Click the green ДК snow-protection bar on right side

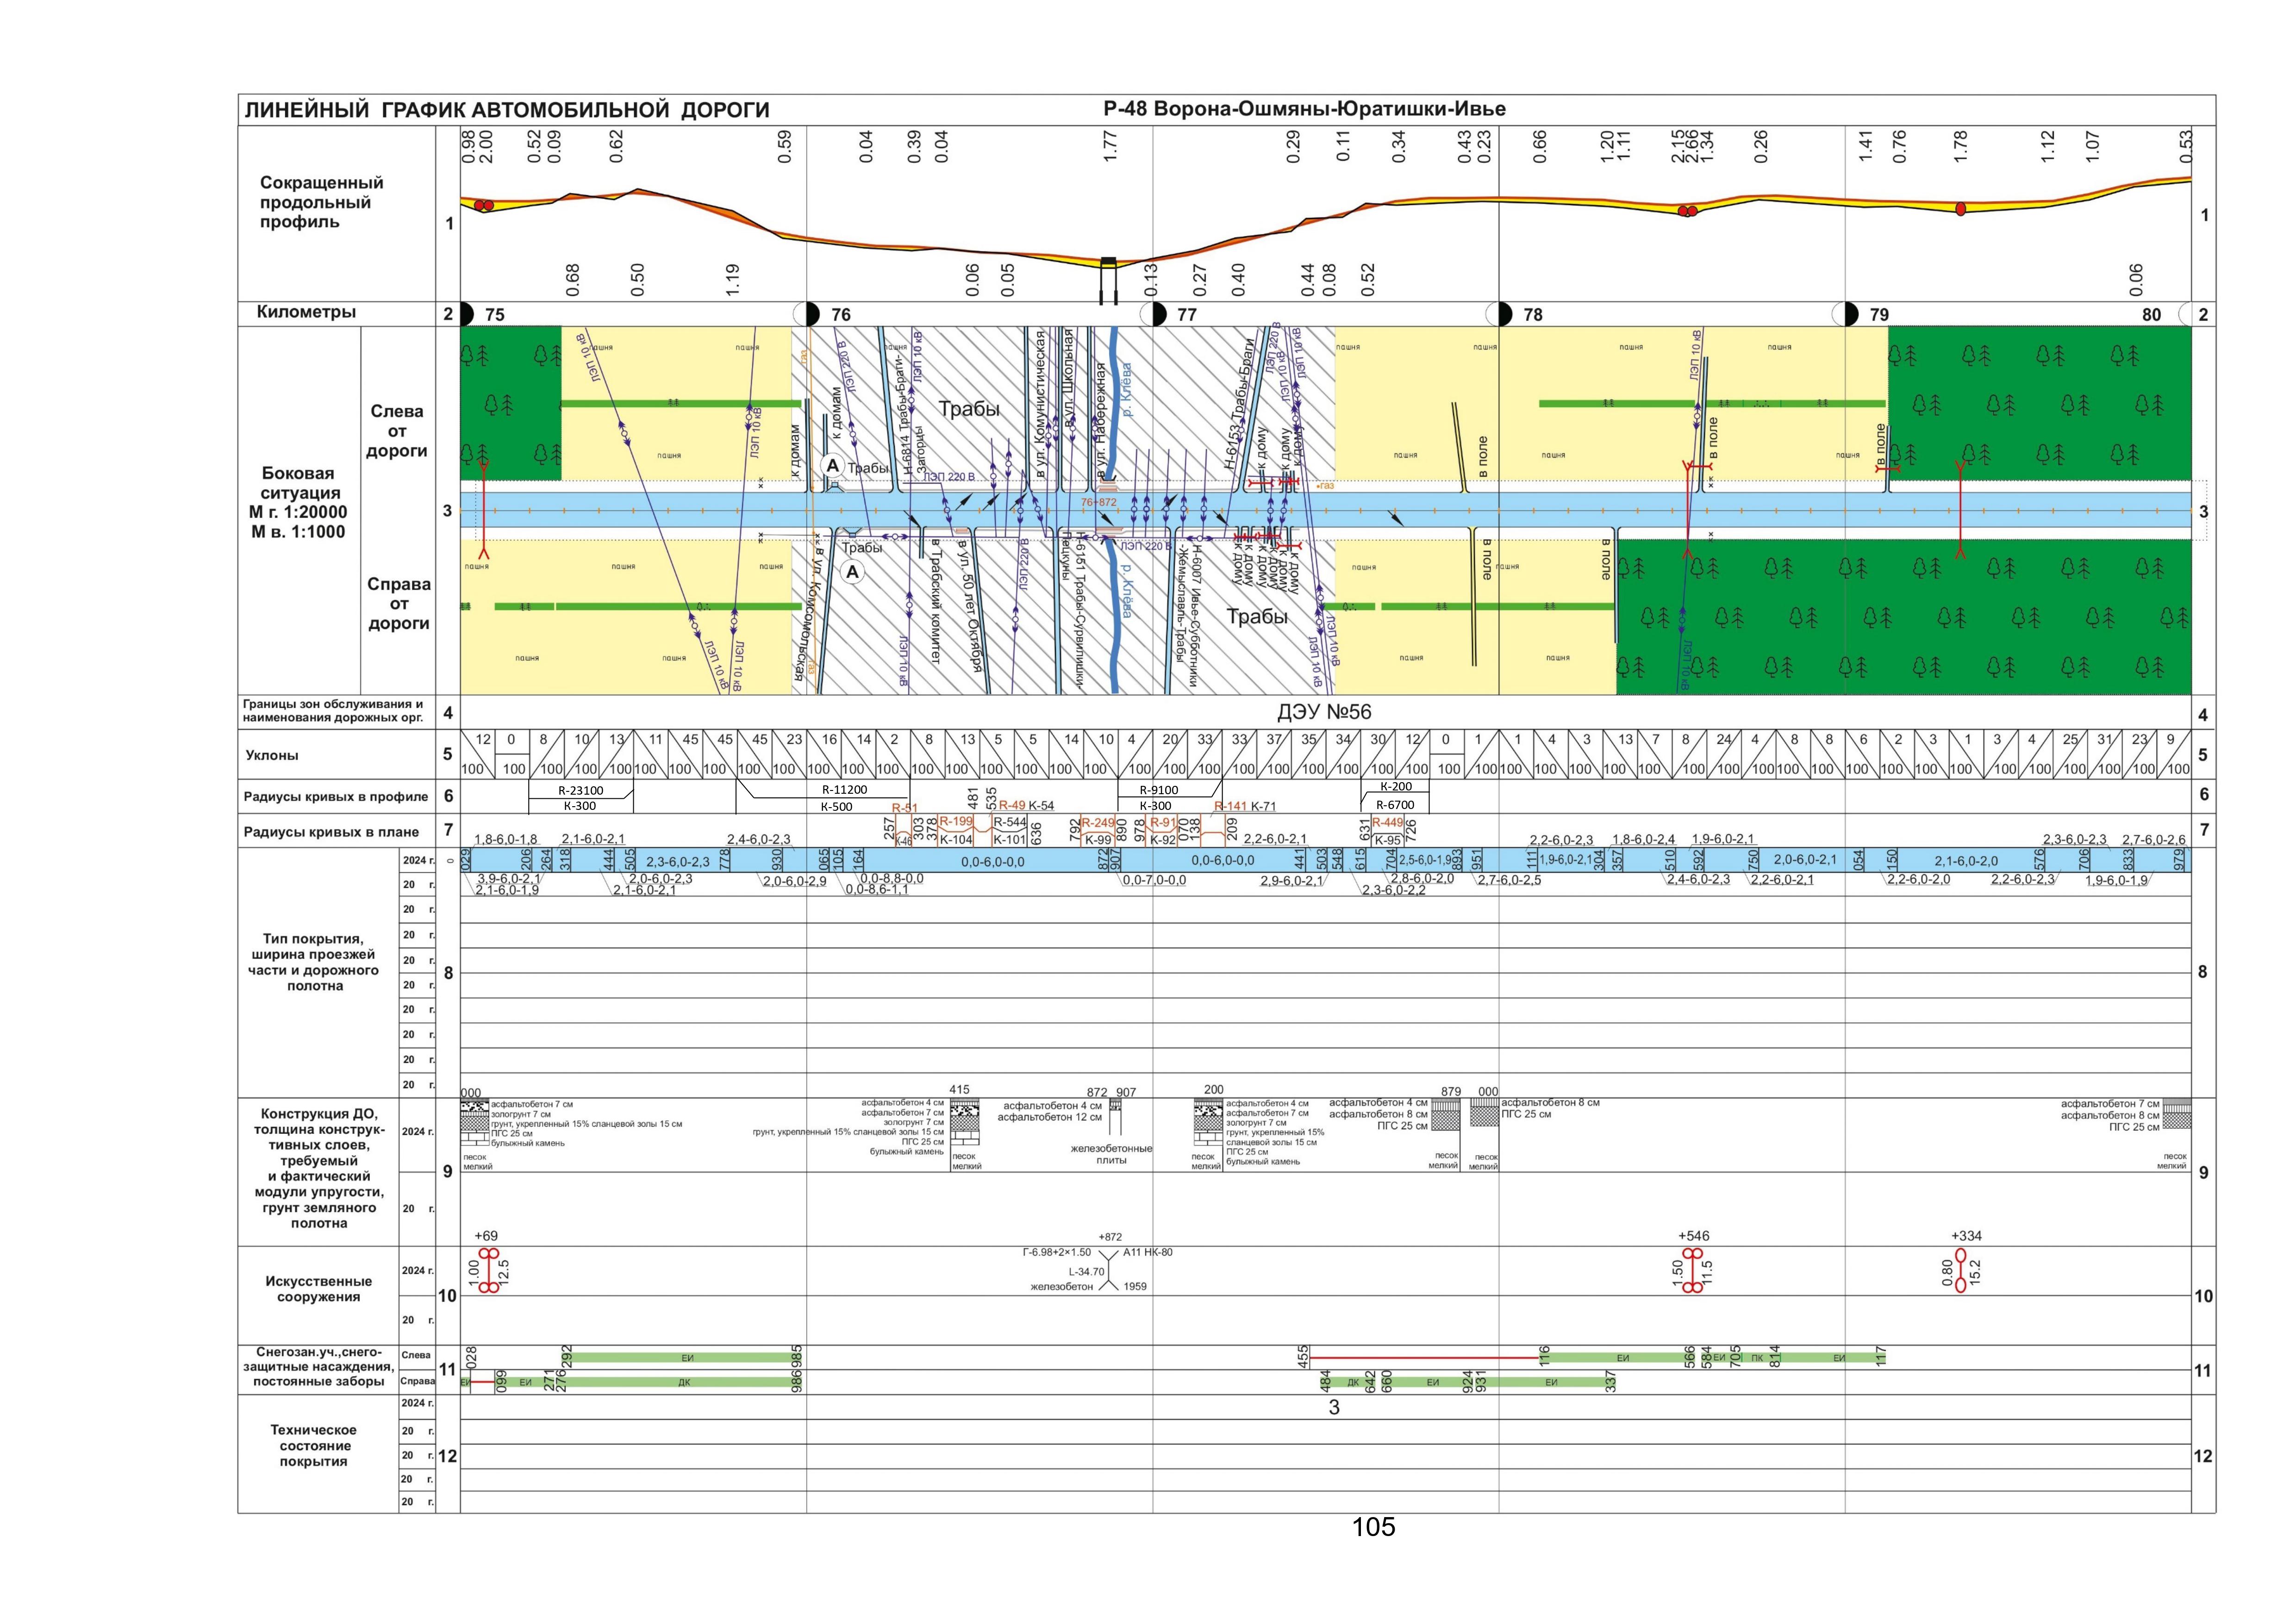tap(684, 1382)
